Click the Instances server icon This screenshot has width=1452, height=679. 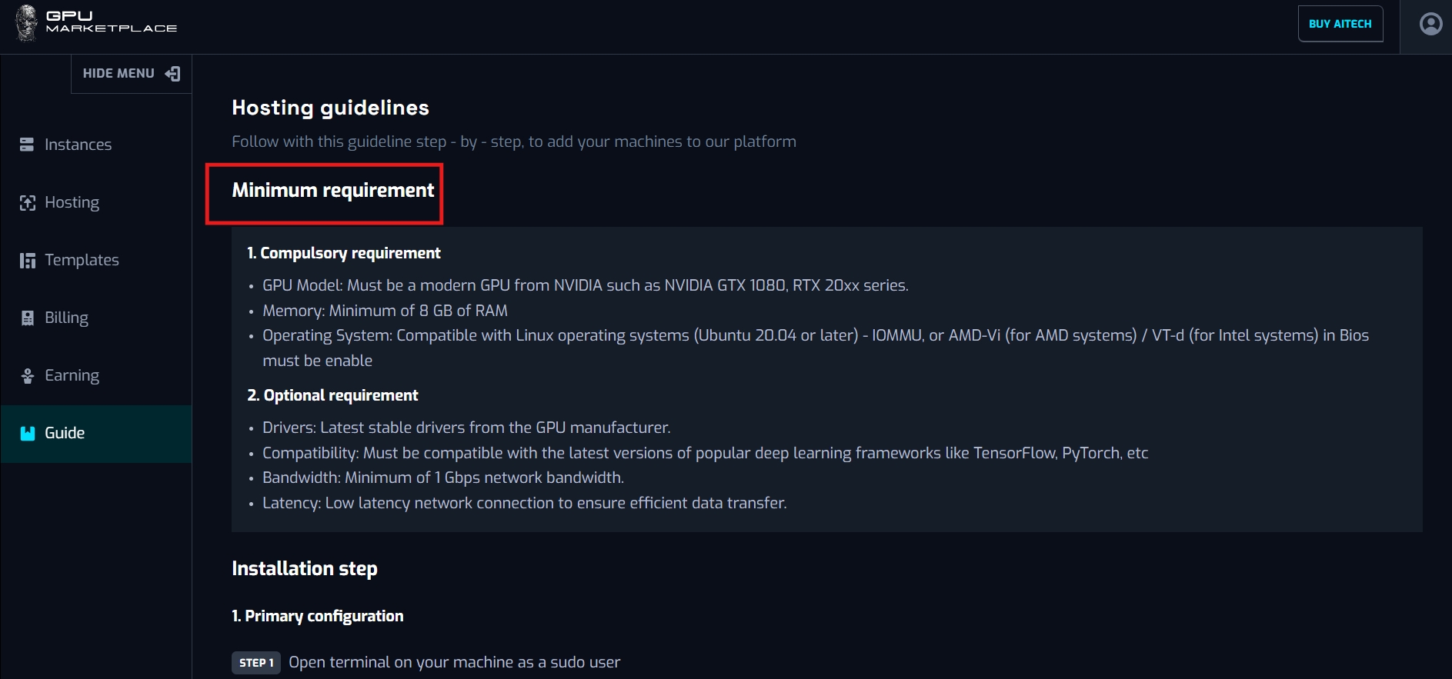[x=27, y=145]
